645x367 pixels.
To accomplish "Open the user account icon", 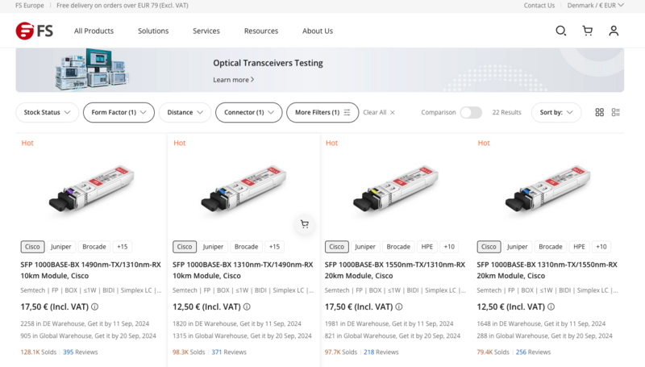I will pos(614,31).
